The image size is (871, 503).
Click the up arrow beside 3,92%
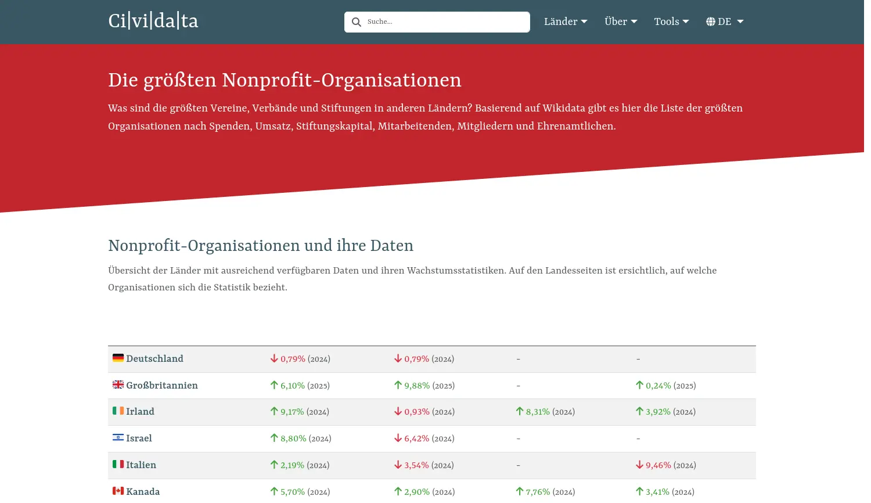[639, 411]
